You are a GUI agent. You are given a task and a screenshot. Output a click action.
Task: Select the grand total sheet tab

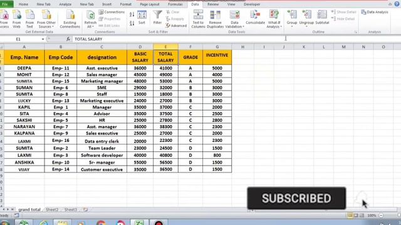[29, 210]
